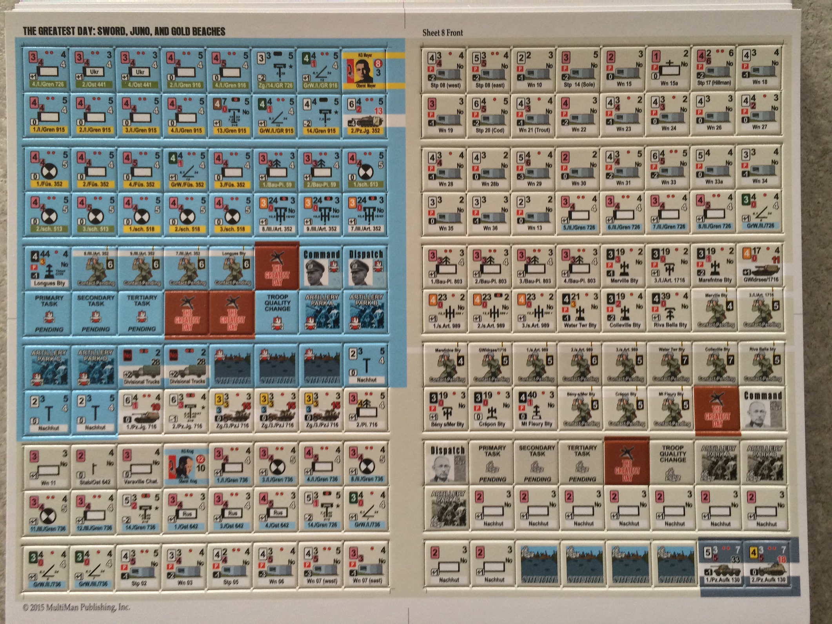Viewport: 832px width, 624px height.
Task: Click the gray Secondary Task Pending marker
Action: [x=537, y=463]
